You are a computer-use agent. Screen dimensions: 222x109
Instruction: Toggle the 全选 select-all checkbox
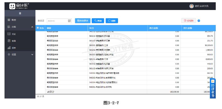[38, 28]
